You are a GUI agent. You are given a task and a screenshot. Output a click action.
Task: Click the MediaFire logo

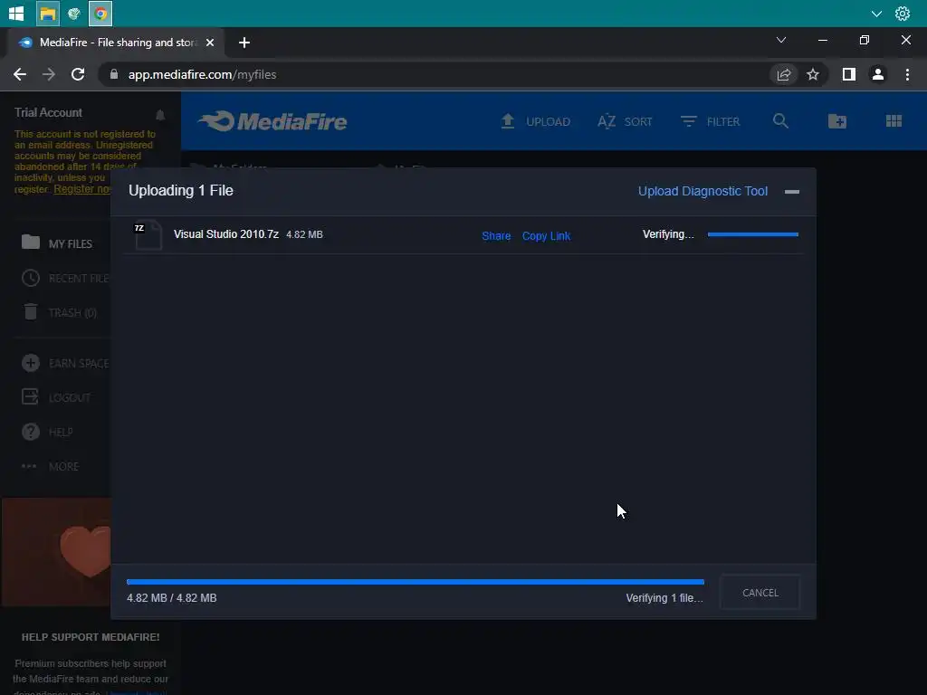[272, 121]
